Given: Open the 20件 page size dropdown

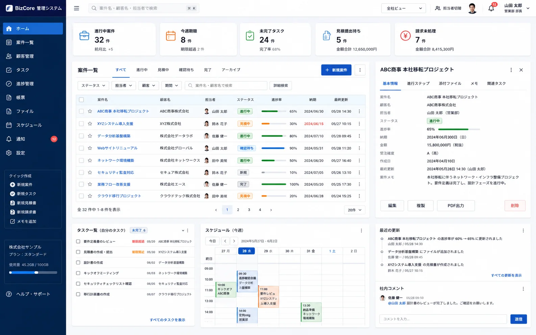Looking at the screenshot, I should click(x=355, y=210).
